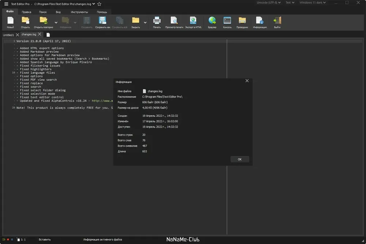Click the star favorite icon in title bar
366x244 pixels.
point(99,4)
